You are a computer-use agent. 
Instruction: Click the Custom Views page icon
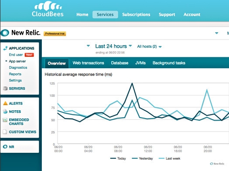click(5, 132)
